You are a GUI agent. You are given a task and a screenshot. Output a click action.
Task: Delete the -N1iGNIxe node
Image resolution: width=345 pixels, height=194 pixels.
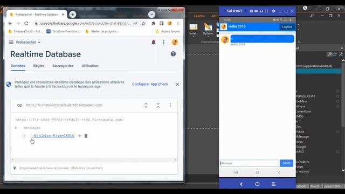pos(86,136)
